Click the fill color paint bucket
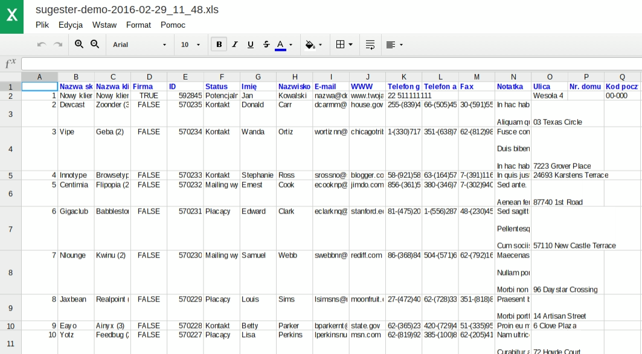This screenshot has width=642, height=354. pyautogui.click(x=310, y=45)
